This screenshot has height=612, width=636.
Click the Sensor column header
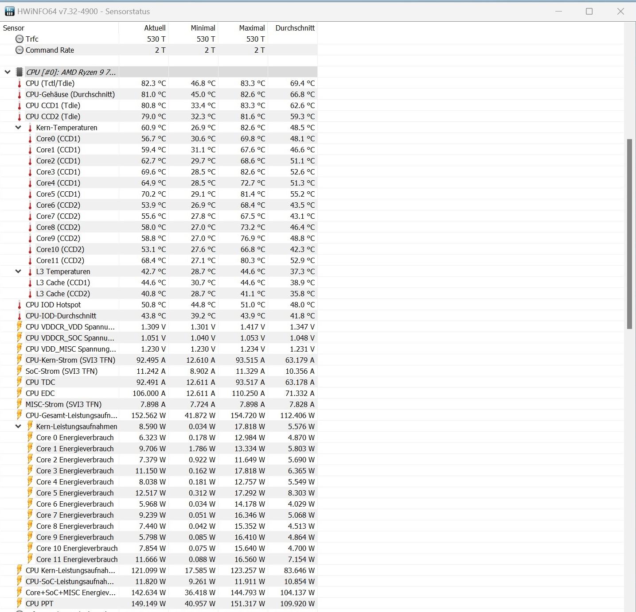point(59,28)
